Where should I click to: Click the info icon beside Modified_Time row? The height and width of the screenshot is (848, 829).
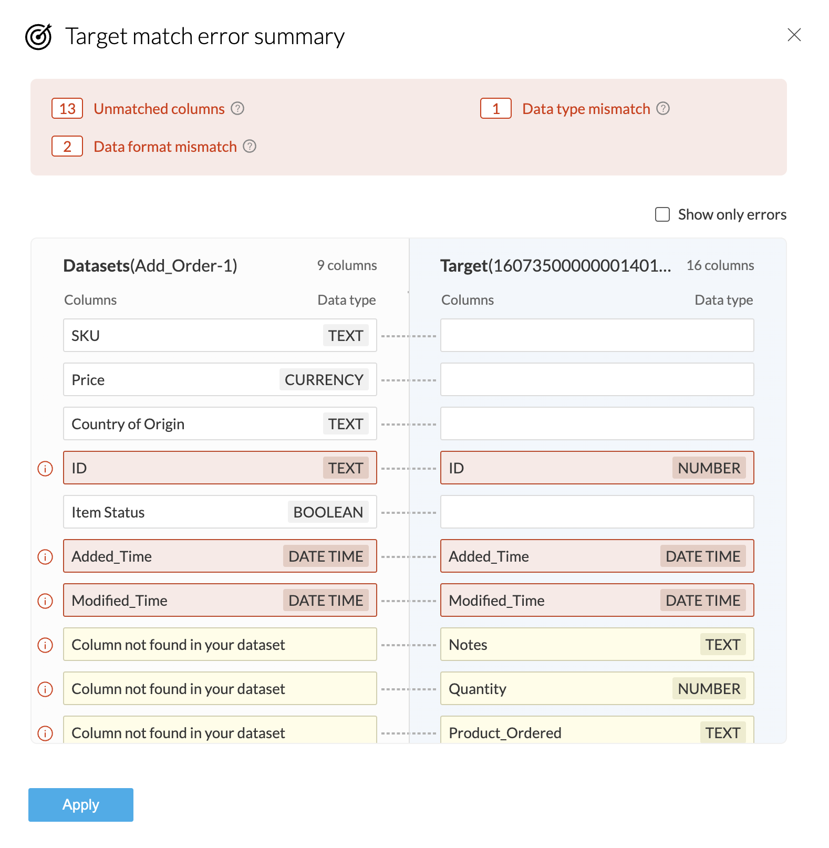point(46,601)
